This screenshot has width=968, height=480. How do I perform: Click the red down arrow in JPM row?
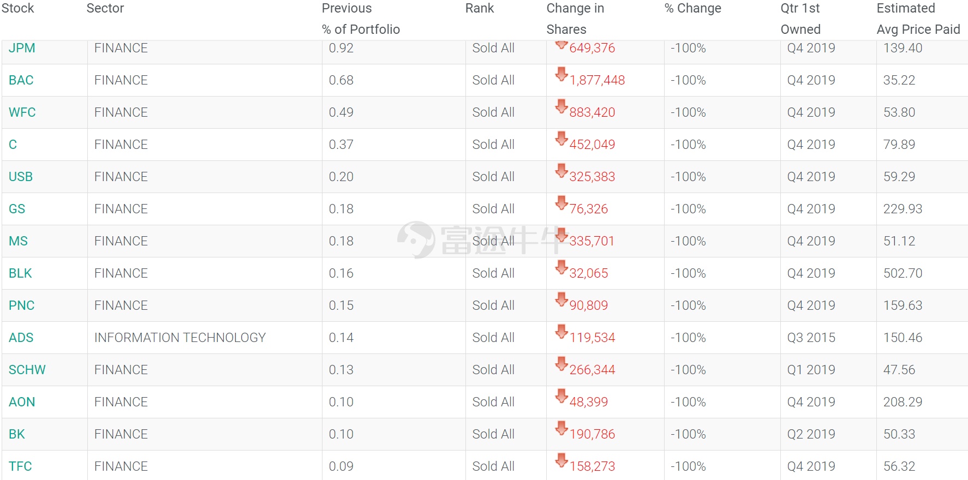tap(561, 45)
